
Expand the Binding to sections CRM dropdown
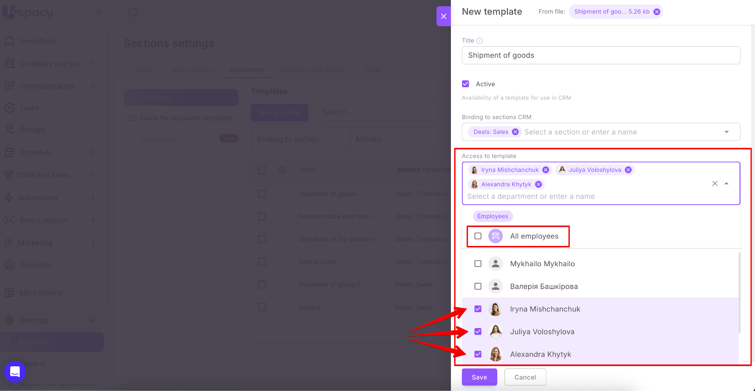point(726,132)
